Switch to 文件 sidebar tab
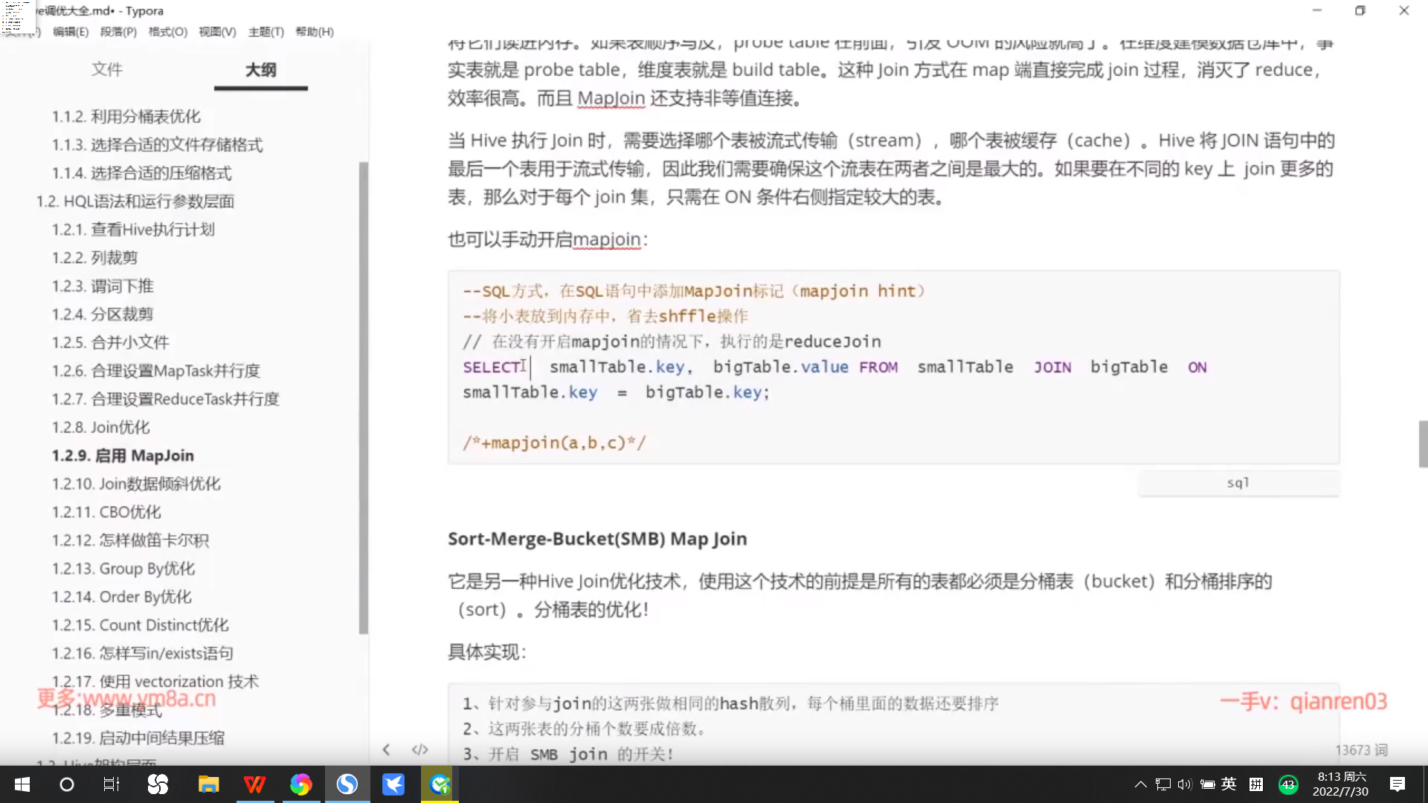Image resolution: width=1428 pixels, height=803 pixels. [107, 70]
